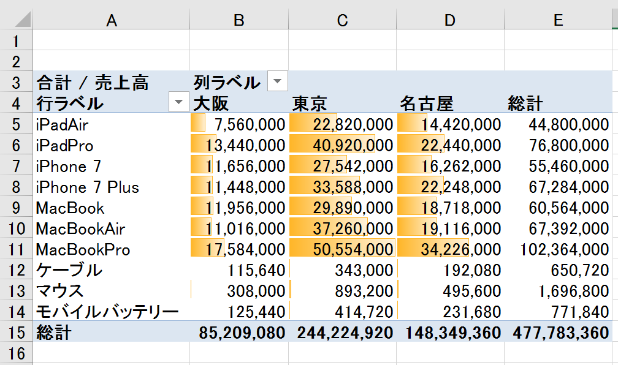This screenshot has height=365, width=618.
Task: Click the 合計 / 売上高 cell
Action: click(112, 81)
